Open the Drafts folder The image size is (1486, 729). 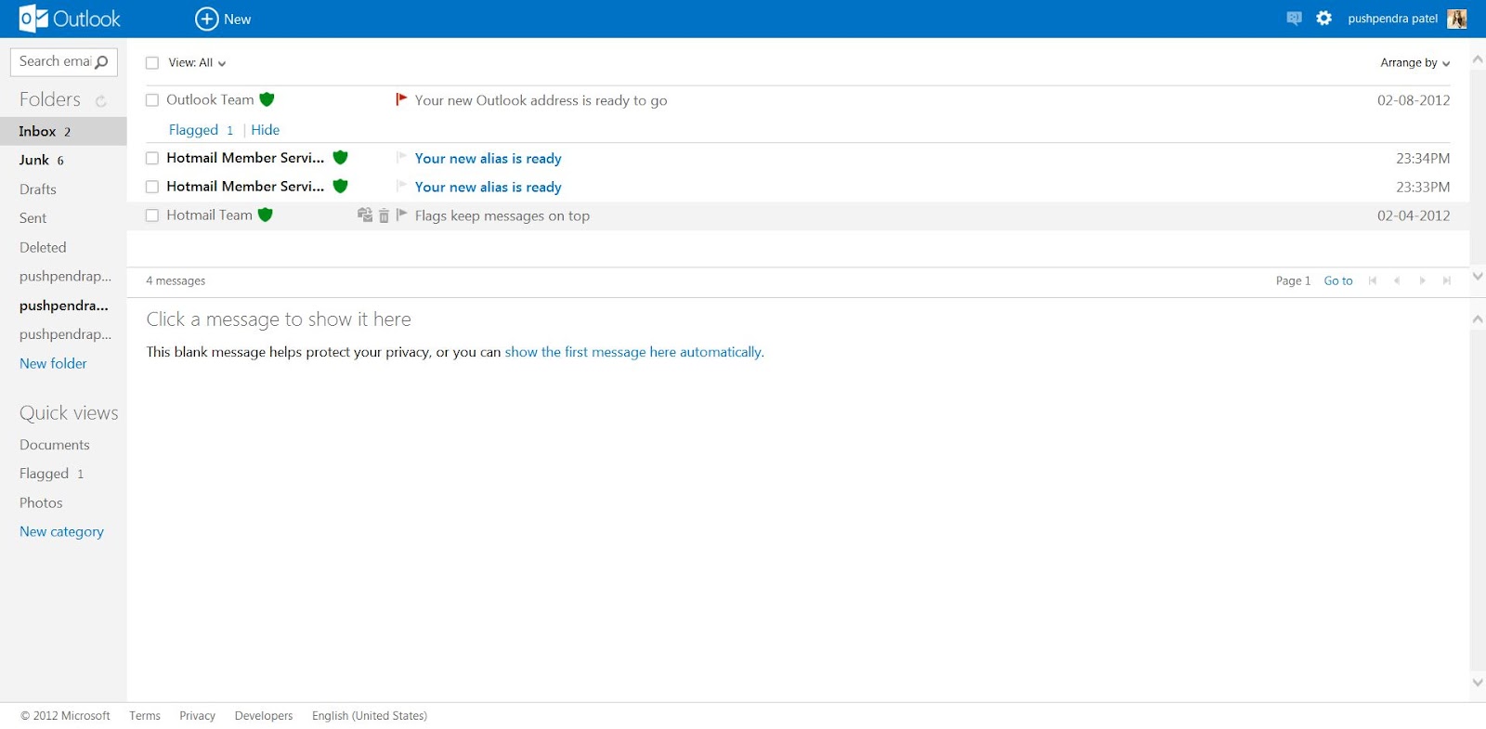click(38, 189)
